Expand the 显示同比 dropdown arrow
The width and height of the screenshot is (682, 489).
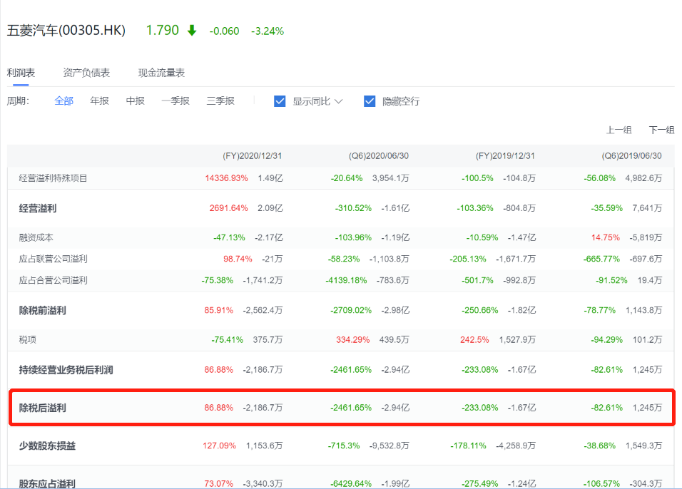[338, 101]
